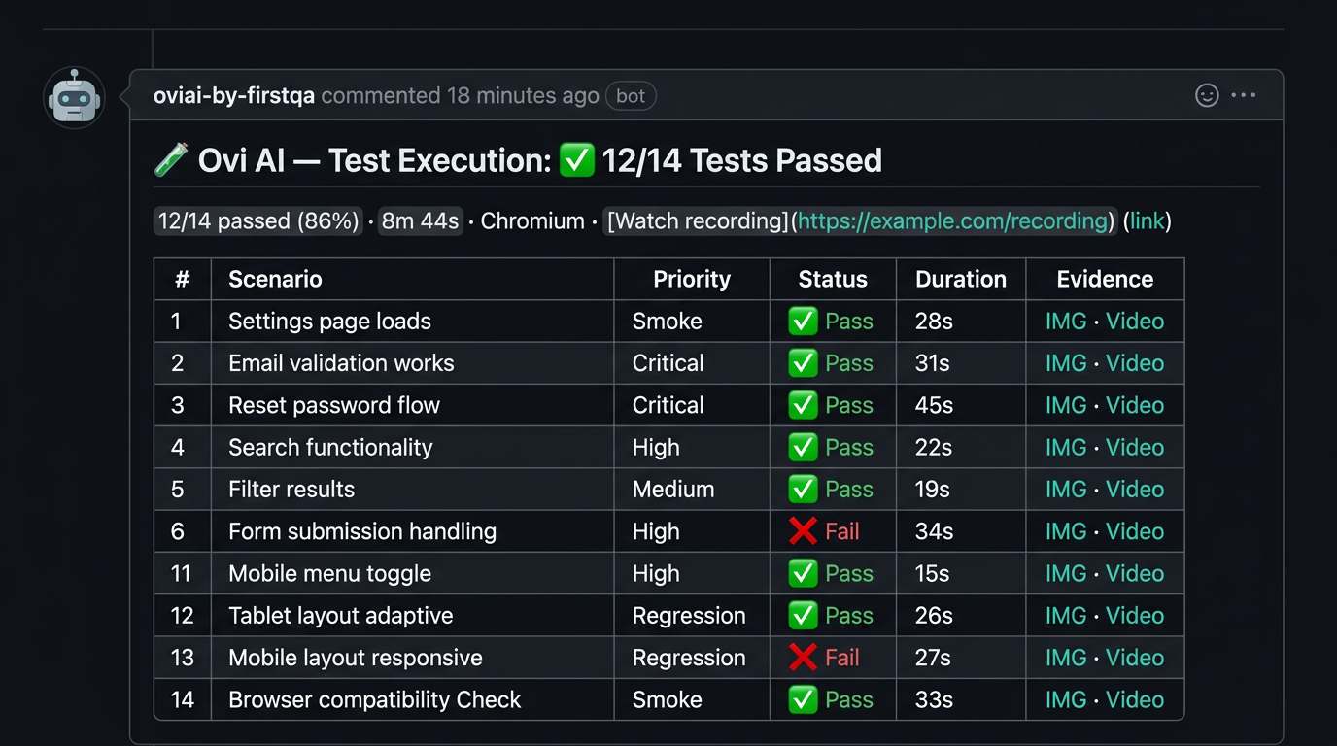Viewport: 1337px width, 746px height.
Task: Click the oviai-by-firstqa robot avatar
Action: pyautogui.click(x=74, y=97)
